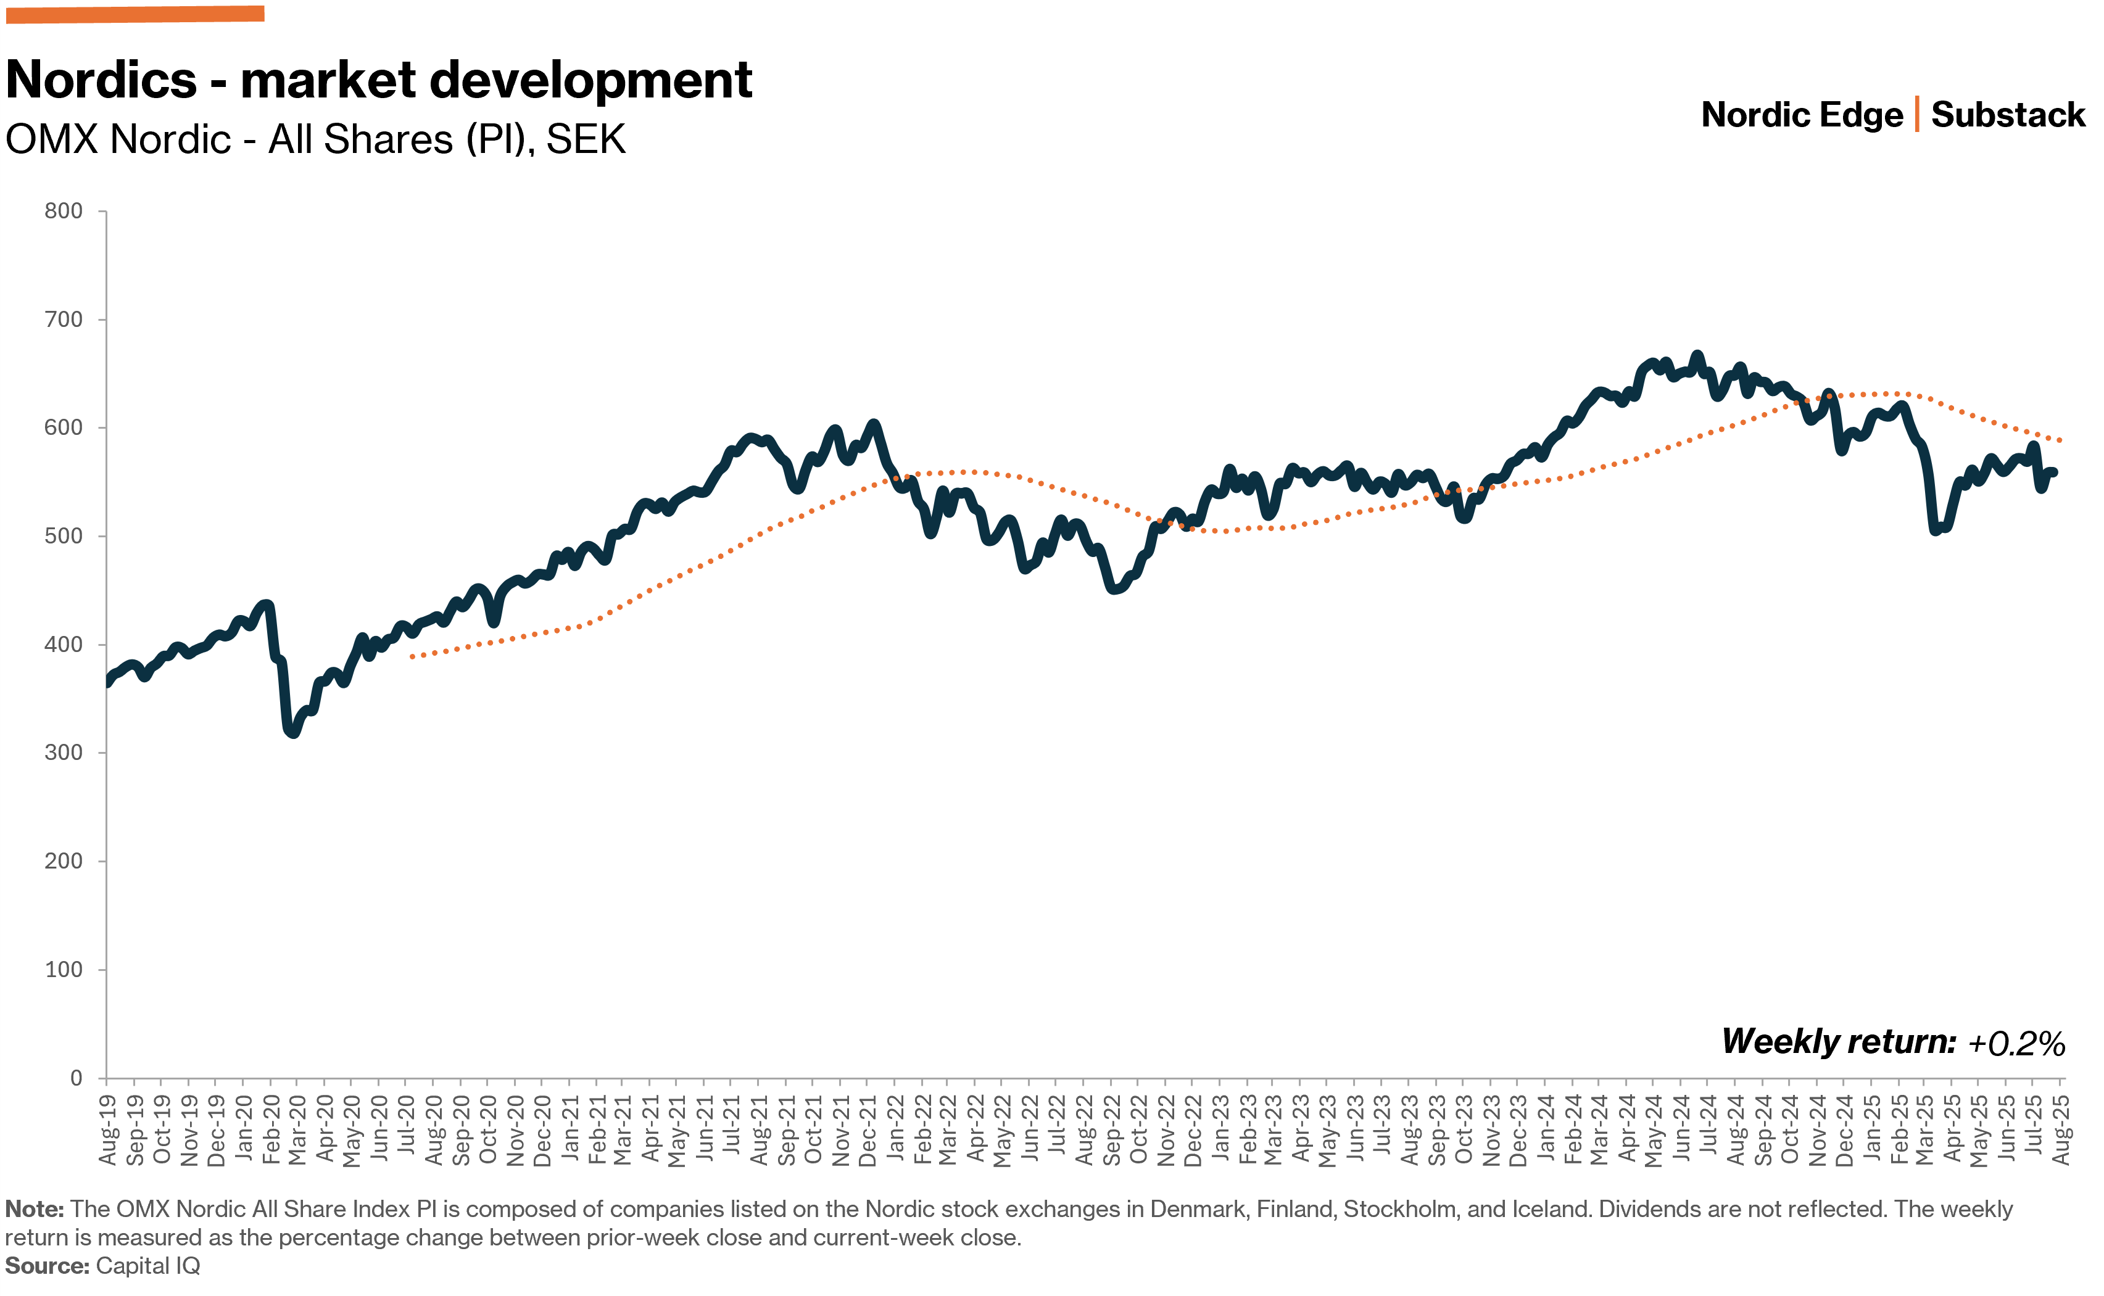Click the Jun-24 x-axis label
Image resolution: width=2104 pixels, height=1296 pixels.
tap(1681, 1129)
